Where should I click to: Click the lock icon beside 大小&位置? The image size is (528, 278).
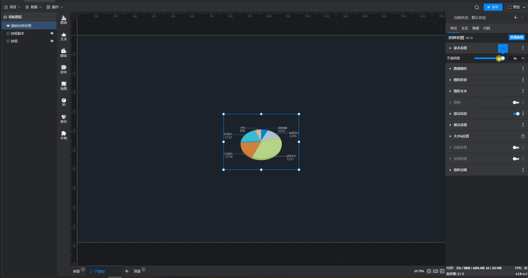[523, 136]
